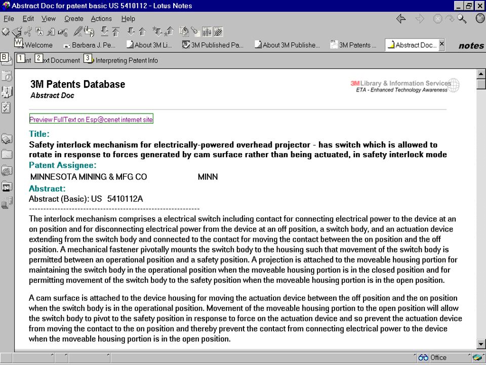Click the Stop navigation icon
The width and height of the screenshot is (486, 365).
(x=437, y=19)
